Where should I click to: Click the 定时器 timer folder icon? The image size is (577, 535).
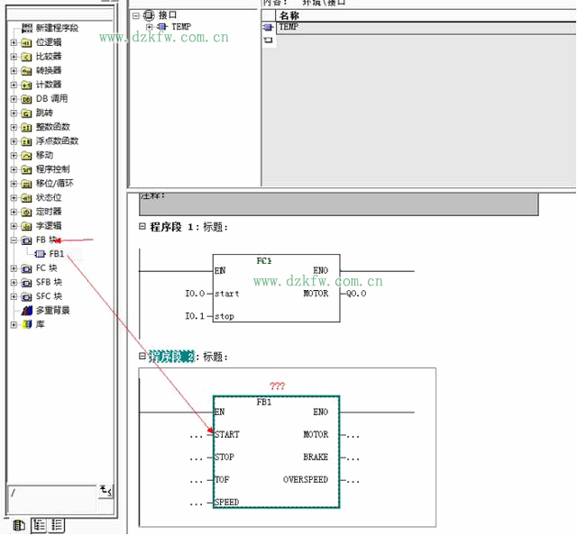click(x=26, y=212)
